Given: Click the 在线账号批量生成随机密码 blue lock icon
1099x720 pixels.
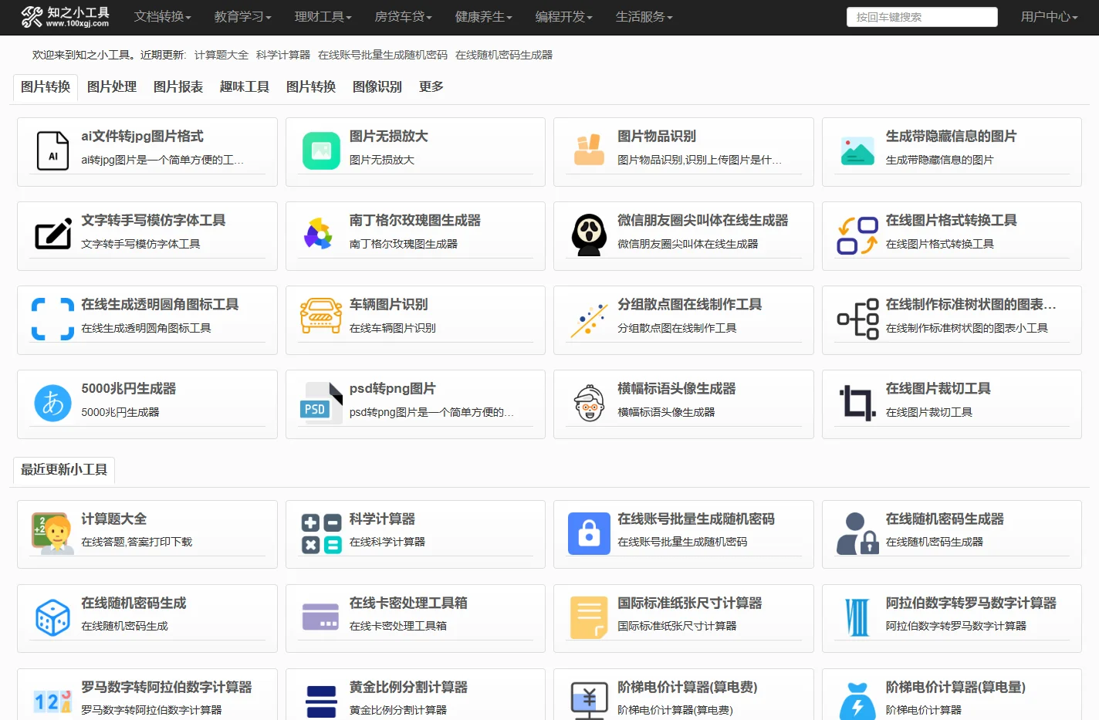Looking at the screenshot, I should point(589,533).
